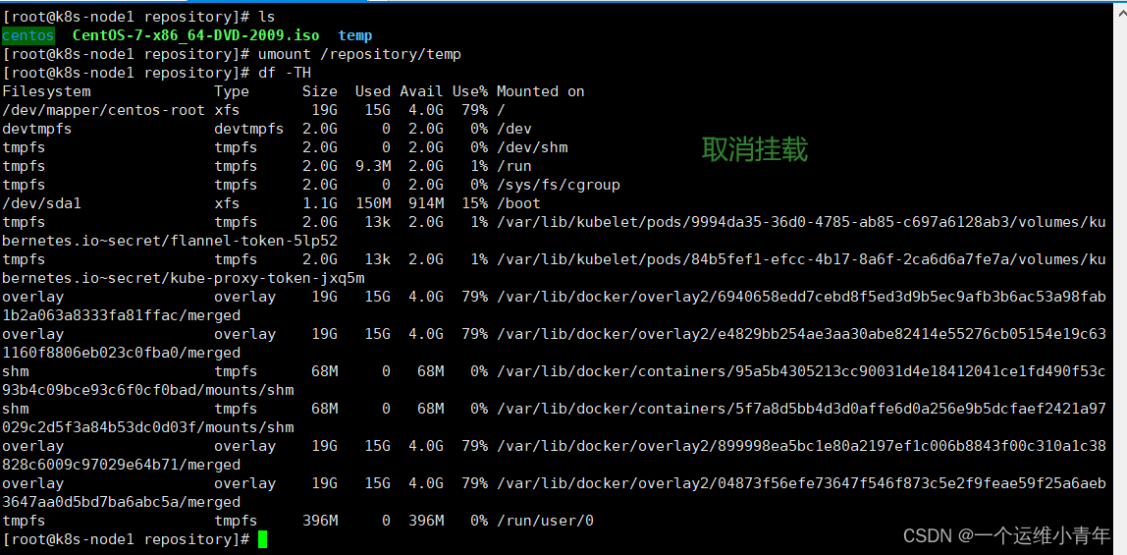Image resolution: width=1127 pixels, height=555 pixels.
Task: Select the CentOS-7-x86_64-DVD-2009.iso filename
Action: (196, 35)
